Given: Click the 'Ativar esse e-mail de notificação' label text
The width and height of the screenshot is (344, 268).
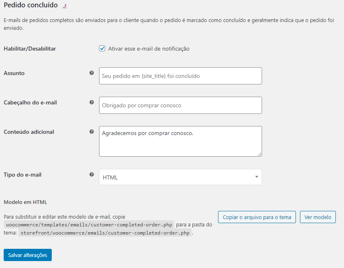Looking at the screenshot, I should (x=149, y=49).
